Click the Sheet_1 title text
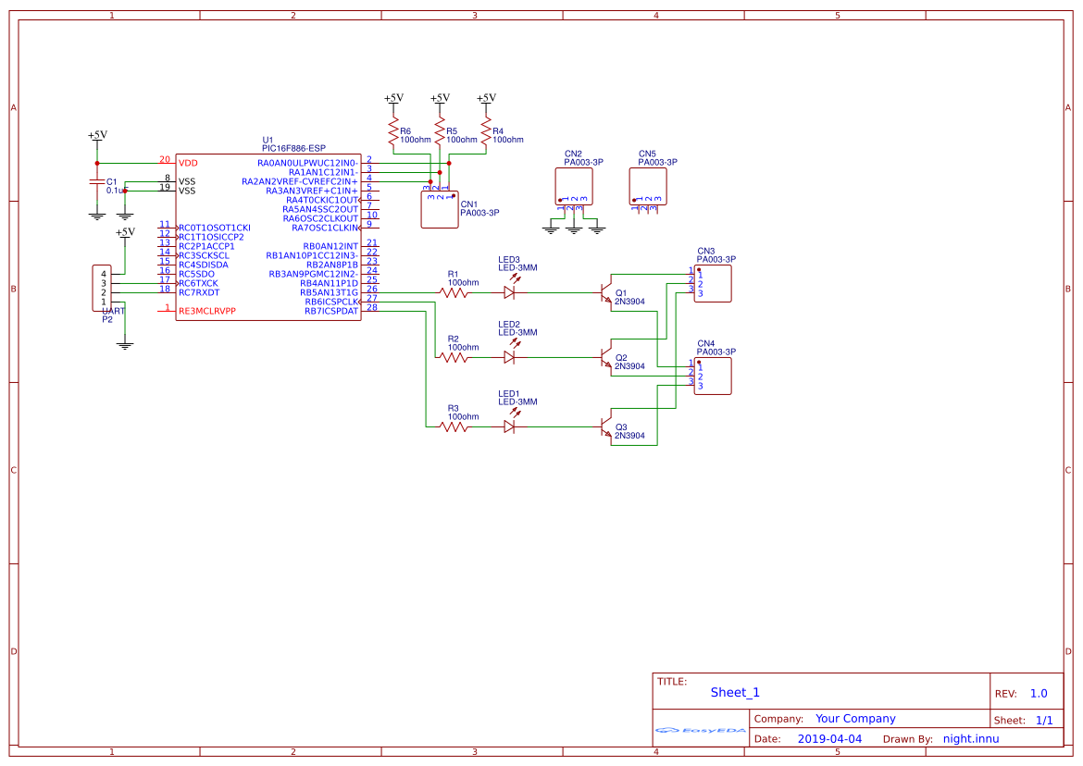The height and width of the screenshot is (766, 1083). pyautogui.click(x=735, y=693)
